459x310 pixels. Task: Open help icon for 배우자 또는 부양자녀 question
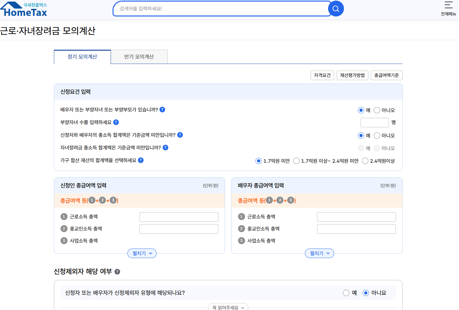click(x=162, y=110)
